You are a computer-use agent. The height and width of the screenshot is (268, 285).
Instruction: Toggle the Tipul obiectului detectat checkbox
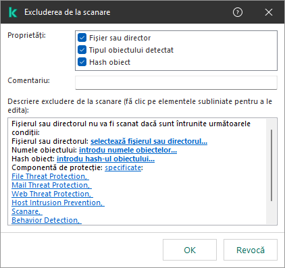click(x=82, y=50)
